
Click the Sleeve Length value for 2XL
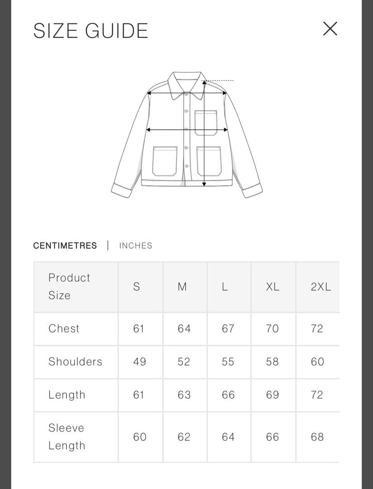tap(317, 437)
